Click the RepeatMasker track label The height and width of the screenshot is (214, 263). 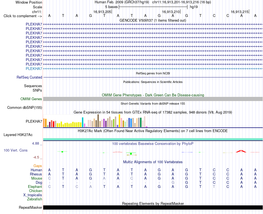pos(30,207)
